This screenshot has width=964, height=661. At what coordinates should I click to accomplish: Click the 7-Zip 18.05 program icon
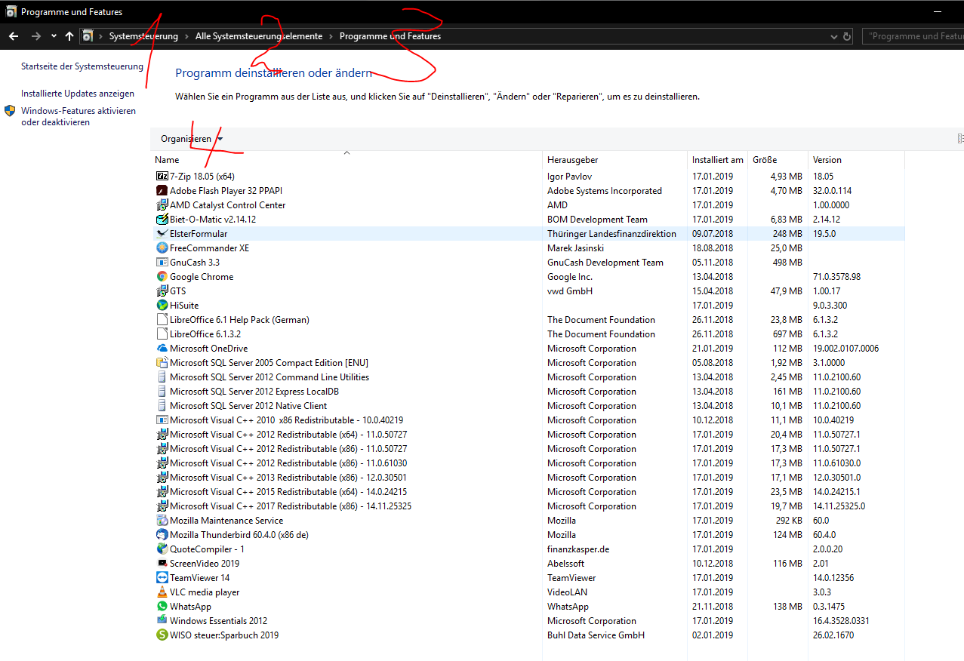pos(162,177)
